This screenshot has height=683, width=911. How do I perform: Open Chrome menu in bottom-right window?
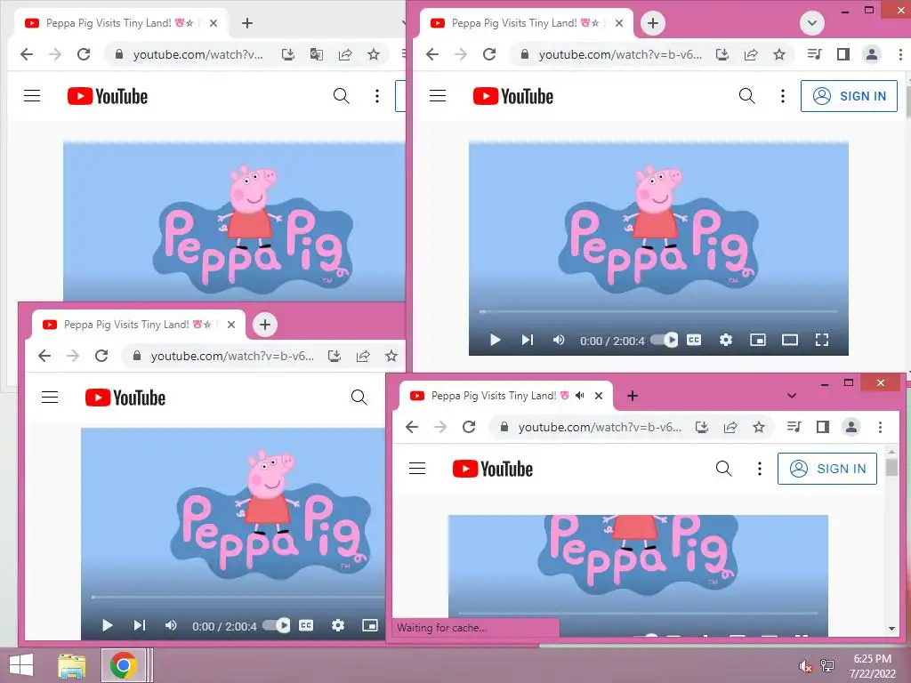click(880, 427)
